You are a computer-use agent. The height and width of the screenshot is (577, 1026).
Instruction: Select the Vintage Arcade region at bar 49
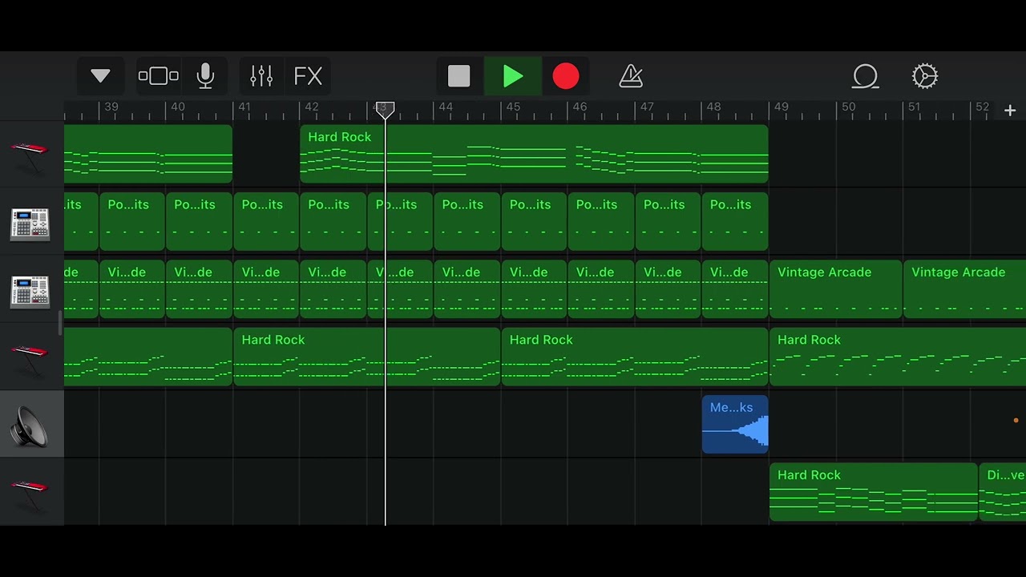tap(836, 288)
